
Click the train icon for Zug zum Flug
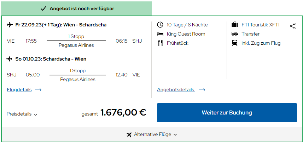[235, 43]
